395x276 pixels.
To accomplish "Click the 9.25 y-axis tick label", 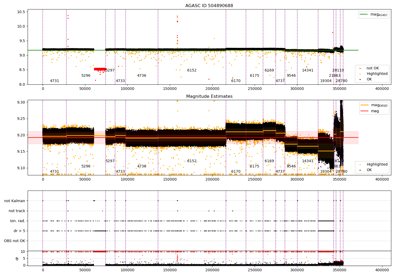I will click(21, 119).
